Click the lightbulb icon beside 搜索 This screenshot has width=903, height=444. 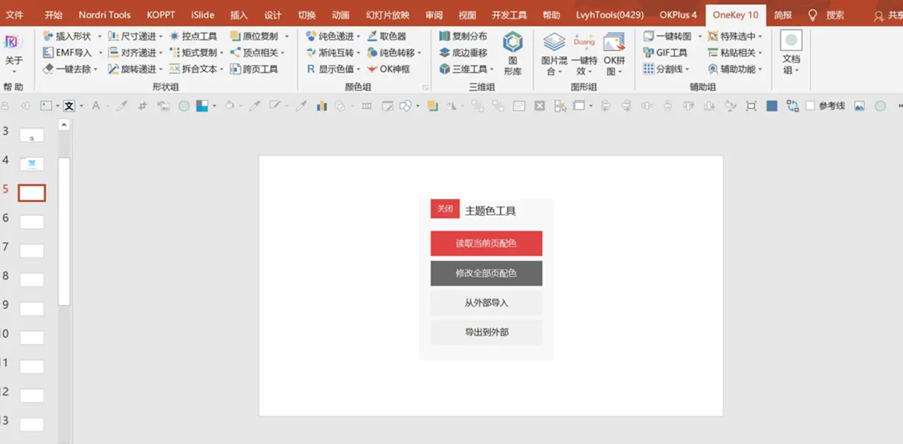(814, 15)
